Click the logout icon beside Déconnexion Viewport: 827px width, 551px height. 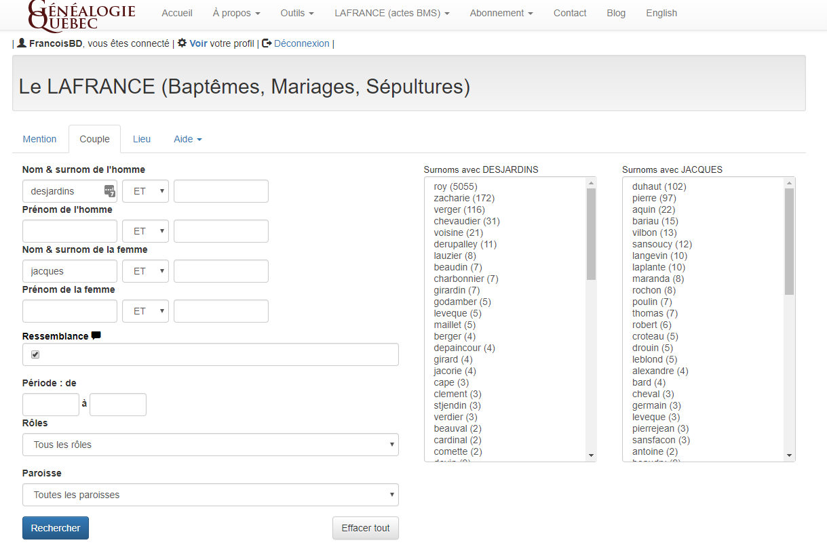tap(267, 43)
